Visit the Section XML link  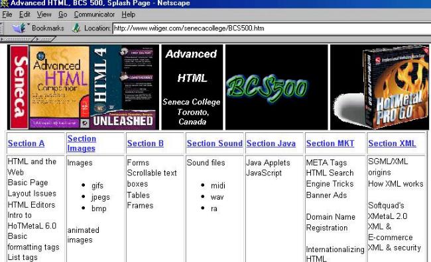pyautogui.click(x=392, y=143)
